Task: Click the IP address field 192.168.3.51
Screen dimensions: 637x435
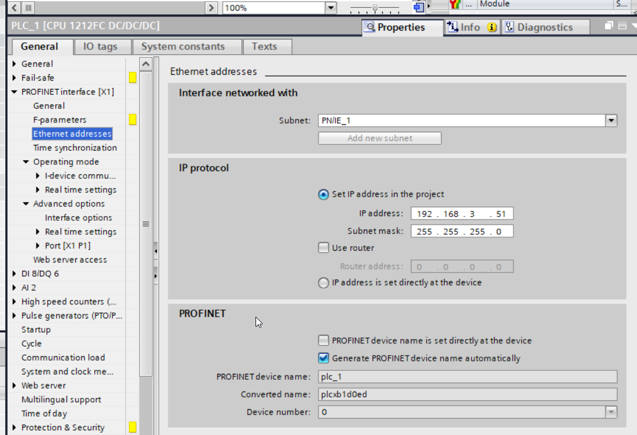Action: 462,214
